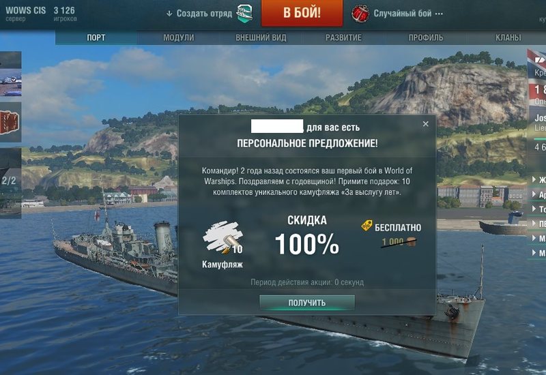The image size is (546, 375).
Task: Click the red anchor battle type icon
Action: [x=360, y=14]
